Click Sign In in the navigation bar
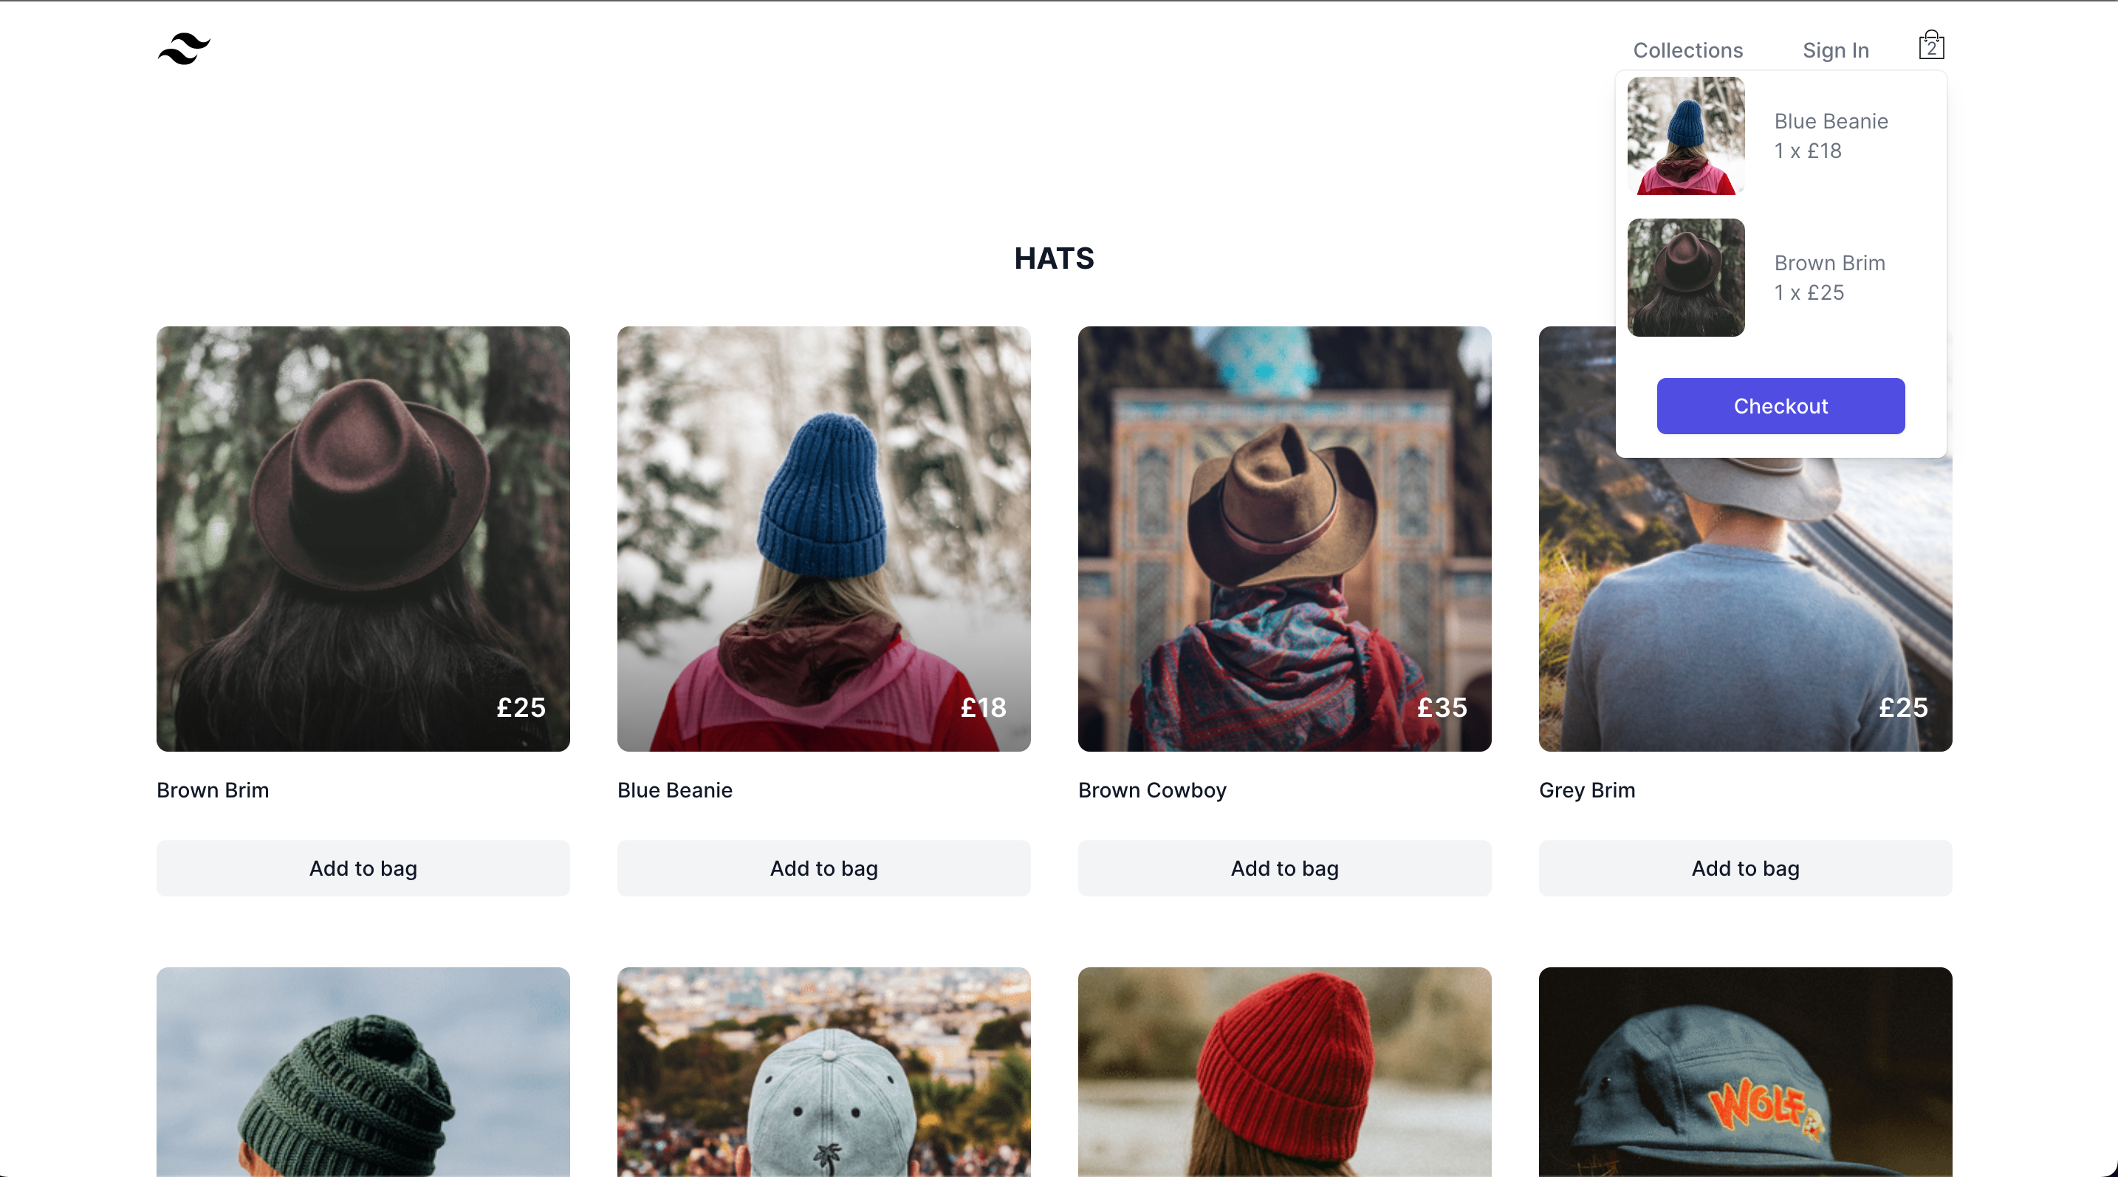The height and width of the screenshot is (1177, 2118). [1835, 50]
